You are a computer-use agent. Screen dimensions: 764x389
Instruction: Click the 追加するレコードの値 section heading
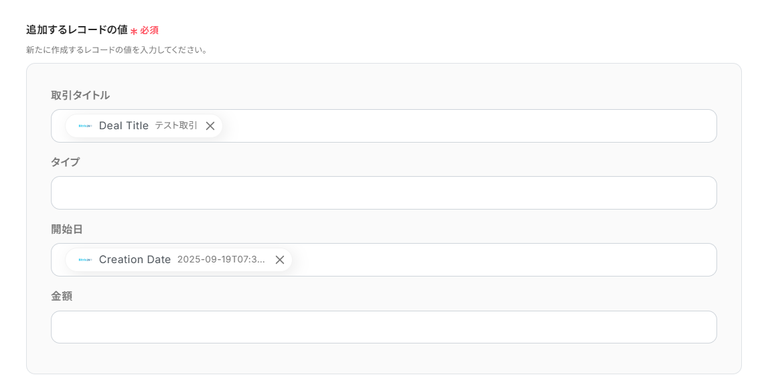coord(76,30)
